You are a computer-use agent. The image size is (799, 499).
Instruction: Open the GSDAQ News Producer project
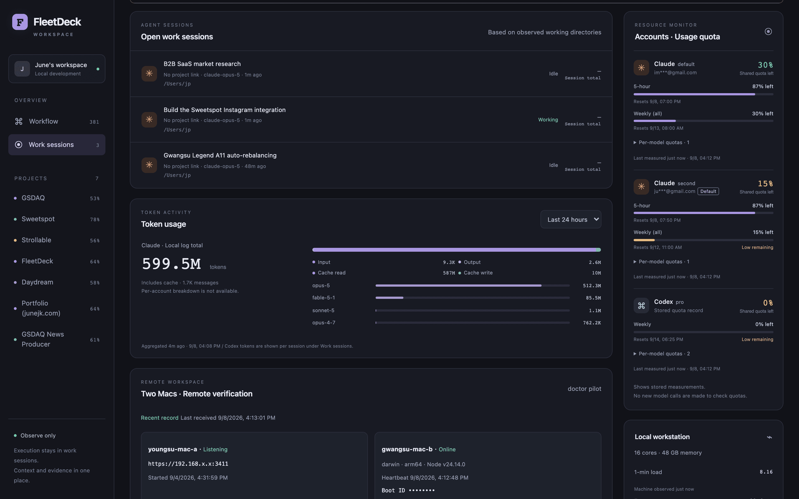[57, 339]
